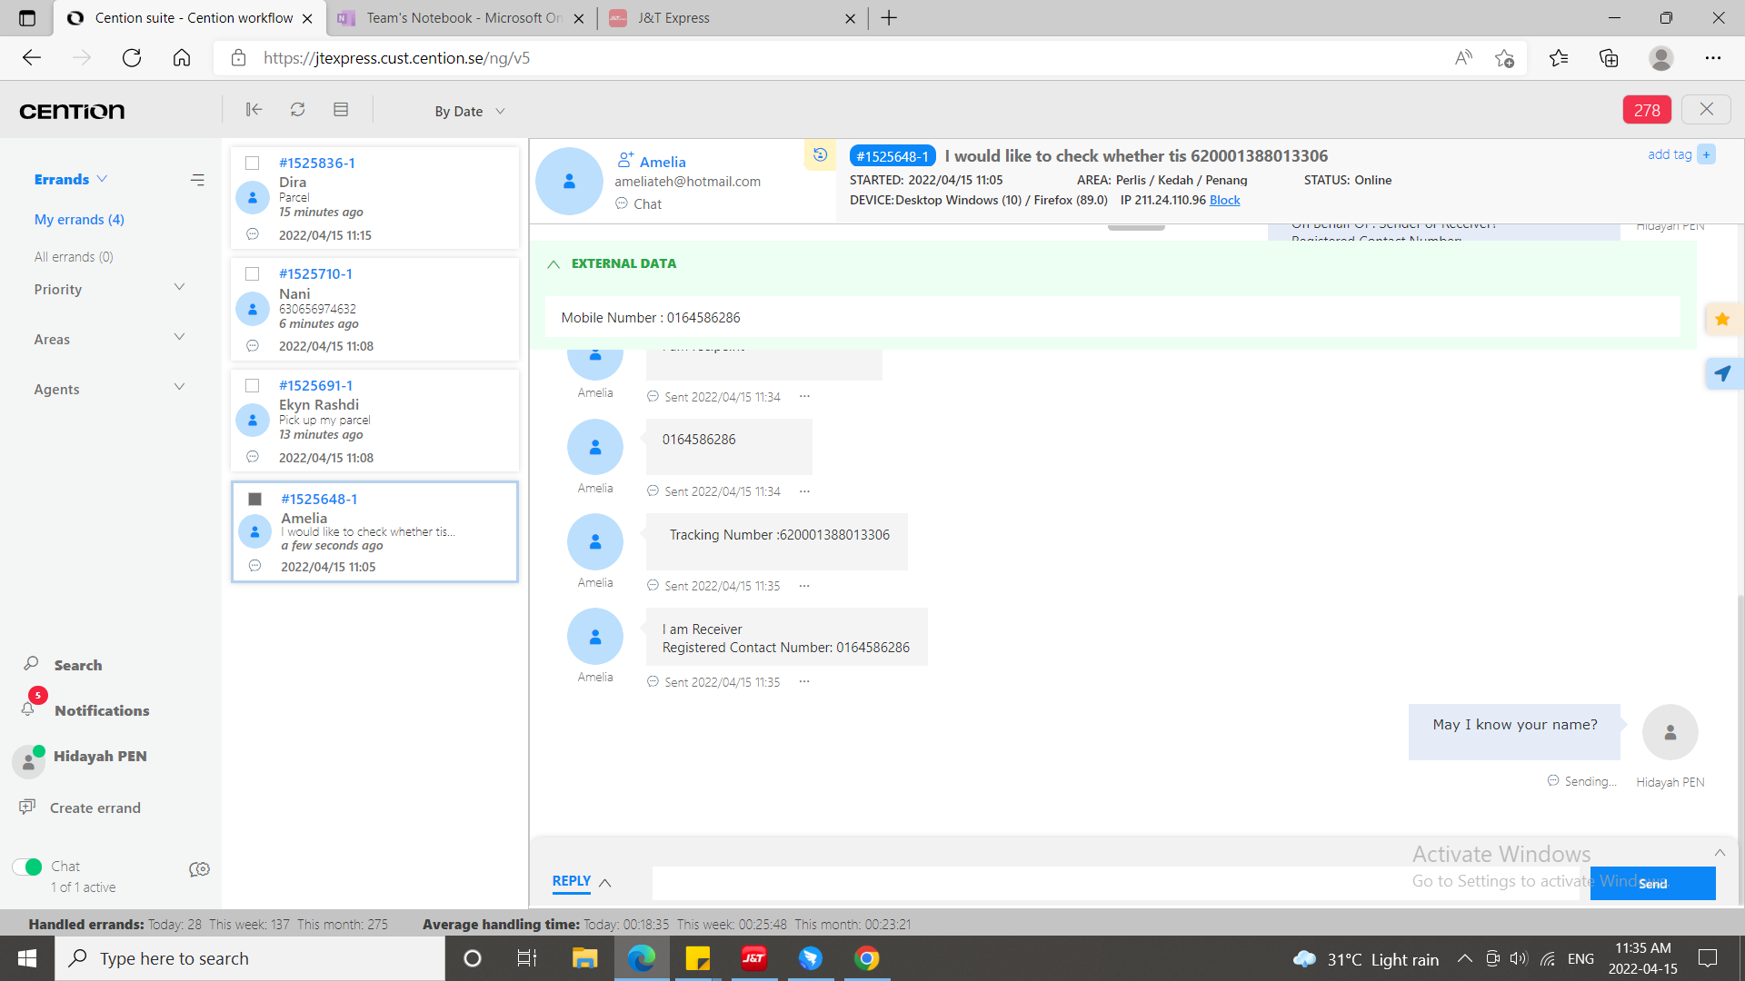This screenshot has height=981, width=1745.
Task: Switch to J&T Express browser tab
Action: pos(733,18)
